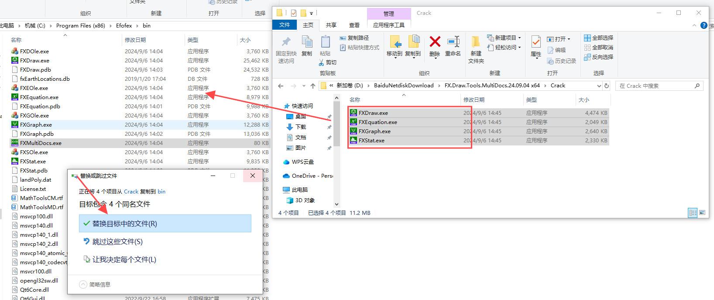Click the New Folder (新建文件夹) icon
714x300 pixels.
pyautogui.click(x=476, y=49)
